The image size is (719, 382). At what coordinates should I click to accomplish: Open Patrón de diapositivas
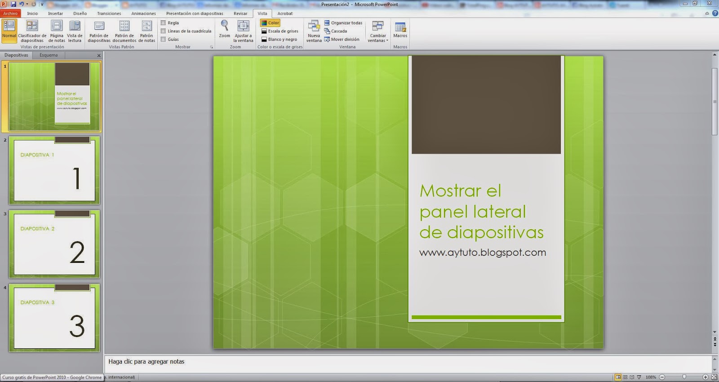point(99,31)
